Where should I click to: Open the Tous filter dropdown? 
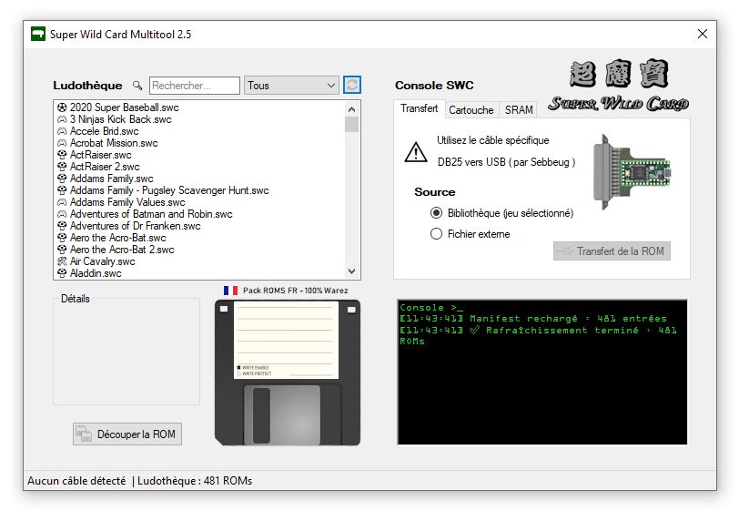click(291, 86)
